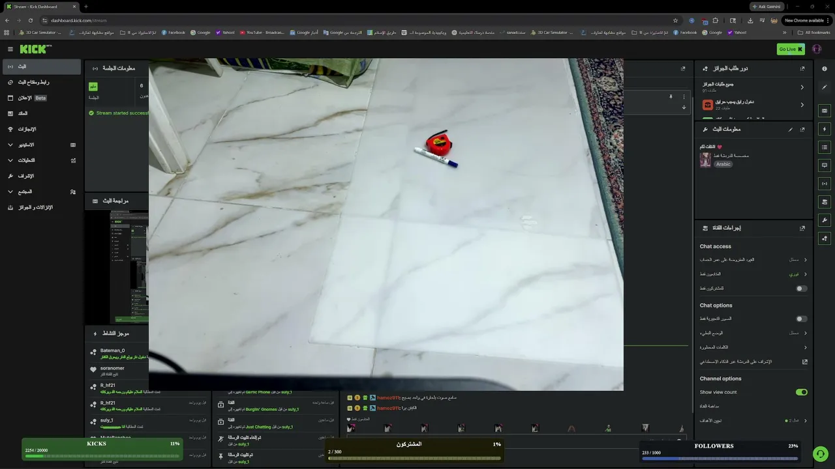Open a new browser tab
The width and height of the screenshot is (835, 469).
(x=85, y=7)
